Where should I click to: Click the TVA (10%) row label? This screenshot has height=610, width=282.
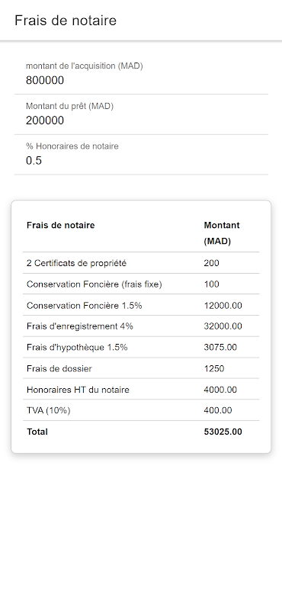(x=49, y=410)
